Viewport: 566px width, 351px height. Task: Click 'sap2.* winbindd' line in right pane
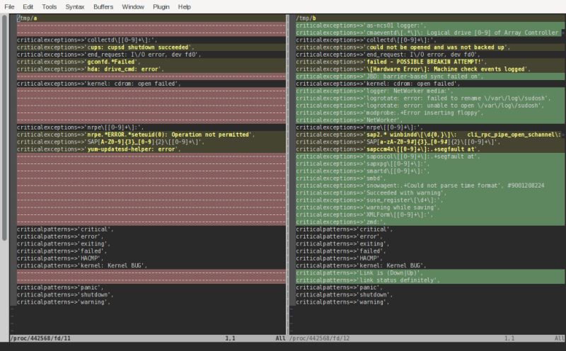click(430, 134)
